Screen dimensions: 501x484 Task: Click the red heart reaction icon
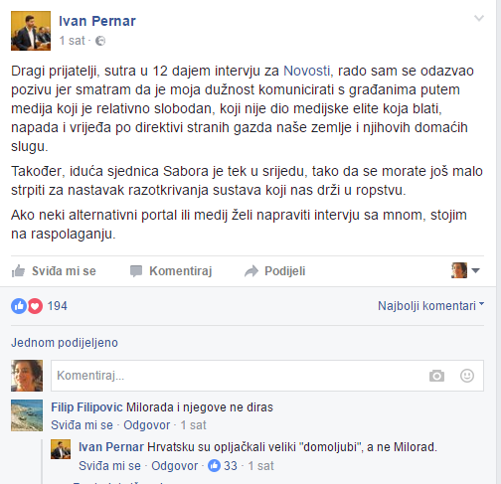click(35, 306)
